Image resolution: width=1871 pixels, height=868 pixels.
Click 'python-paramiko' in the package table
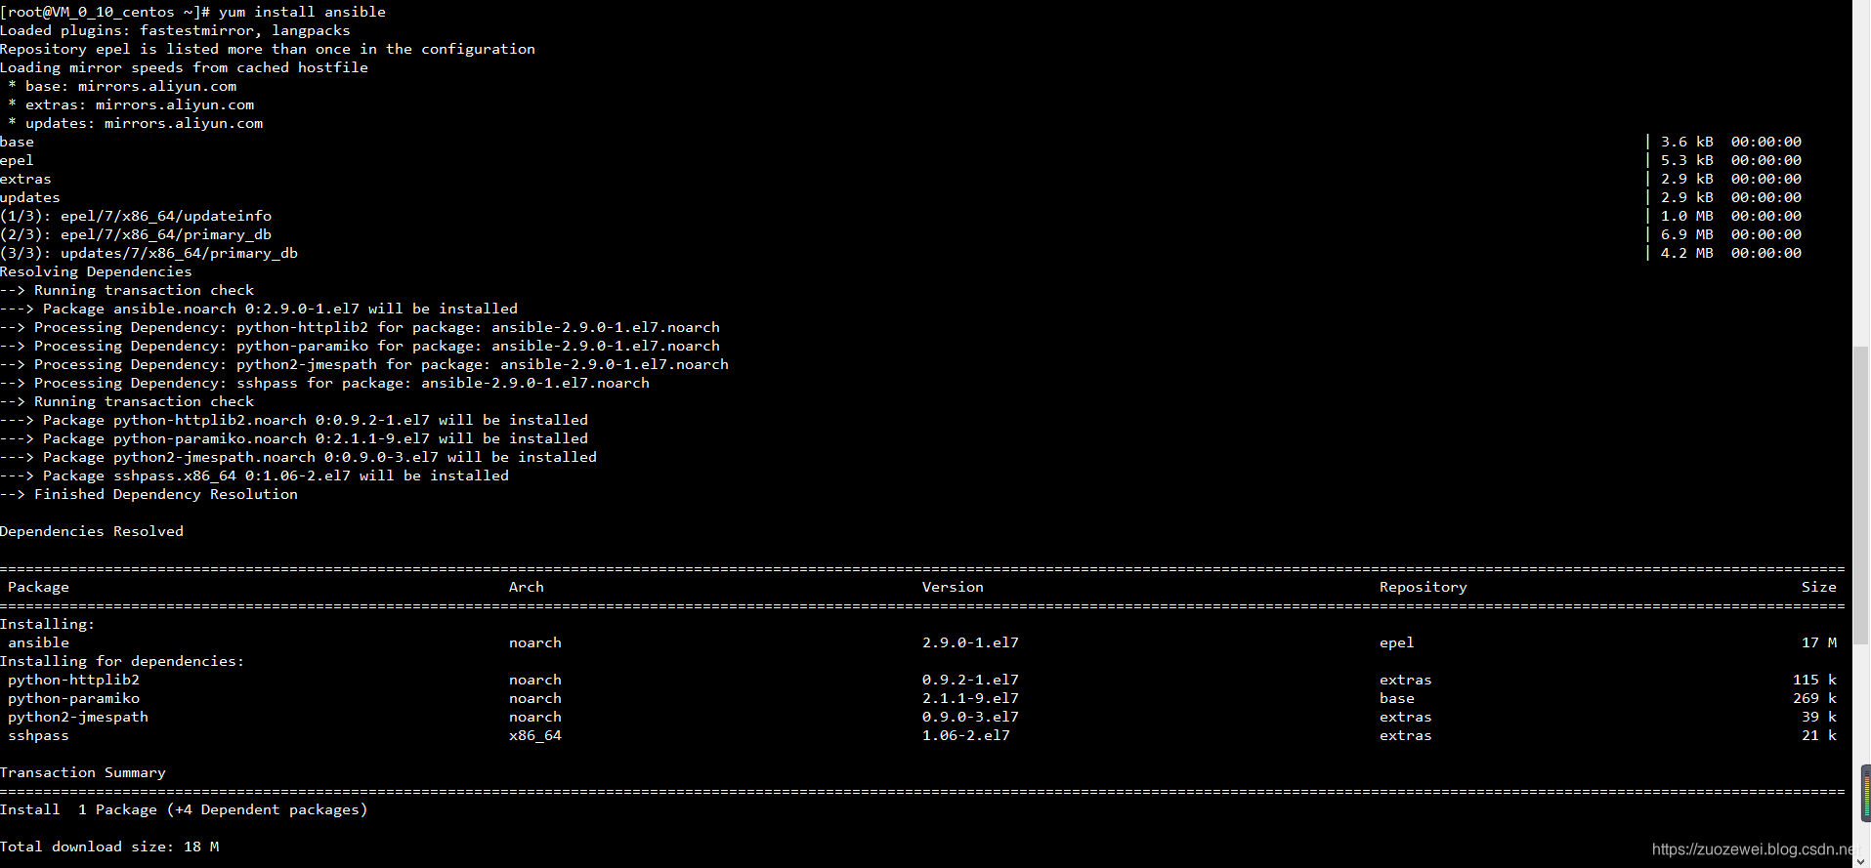(x=73, y=698)
